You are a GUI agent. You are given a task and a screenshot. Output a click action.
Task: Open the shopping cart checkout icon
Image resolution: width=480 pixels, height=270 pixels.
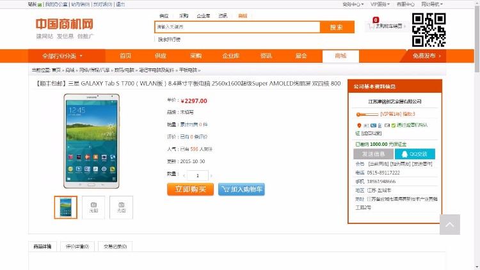point(371,27)
